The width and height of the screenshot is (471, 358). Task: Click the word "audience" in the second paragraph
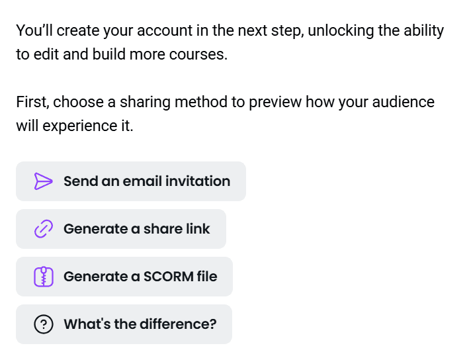pos(404,102)
